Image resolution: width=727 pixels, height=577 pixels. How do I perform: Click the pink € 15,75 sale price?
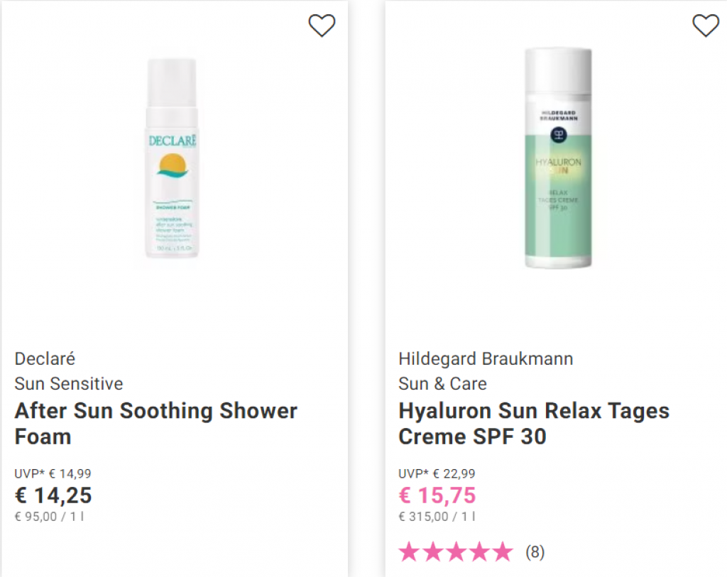437,495
